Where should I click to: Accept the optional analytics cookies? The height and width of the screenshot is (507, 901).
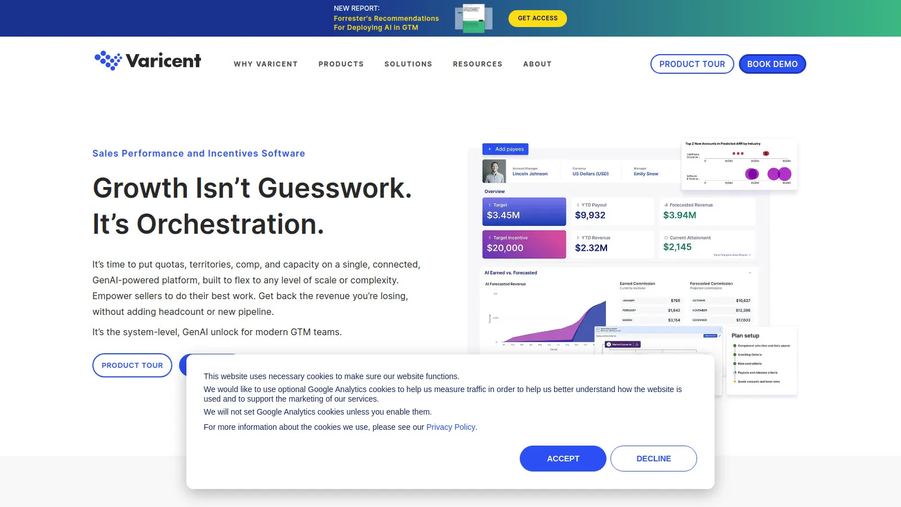coord(563,459)
